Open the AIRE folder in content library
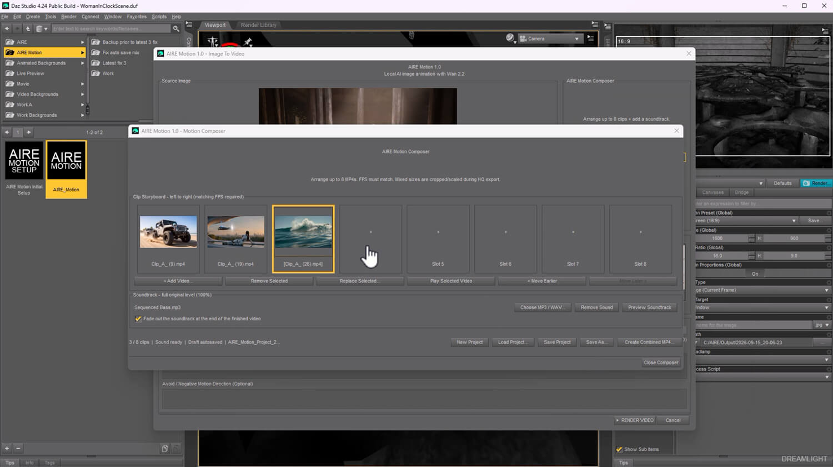Screen dimensions: 833x467 pyautogui.click(x=44, y=42)
